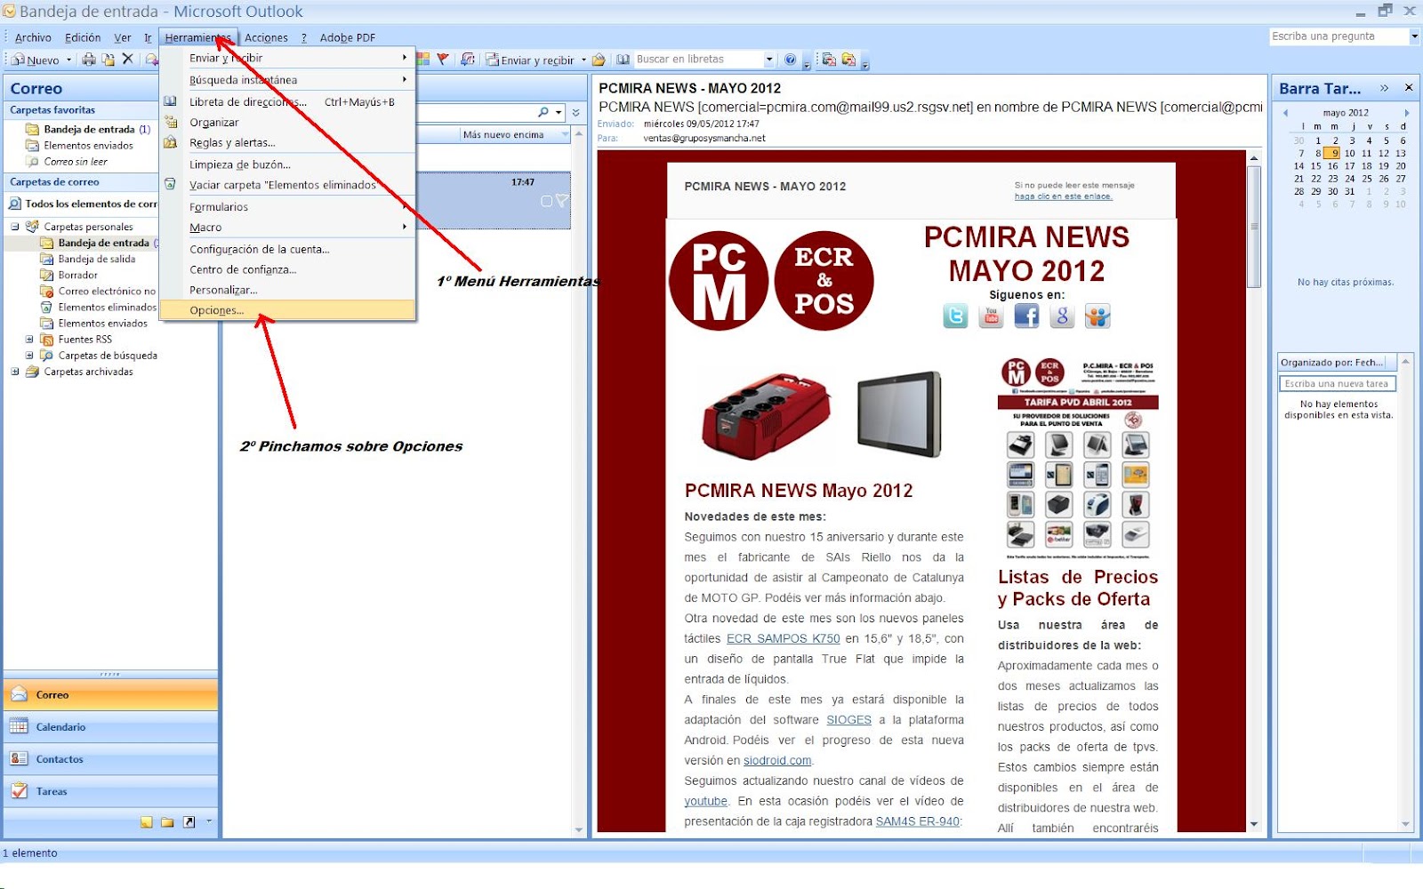
Task: Click the Folder List icon in the navigation pane
Action: 167,822
